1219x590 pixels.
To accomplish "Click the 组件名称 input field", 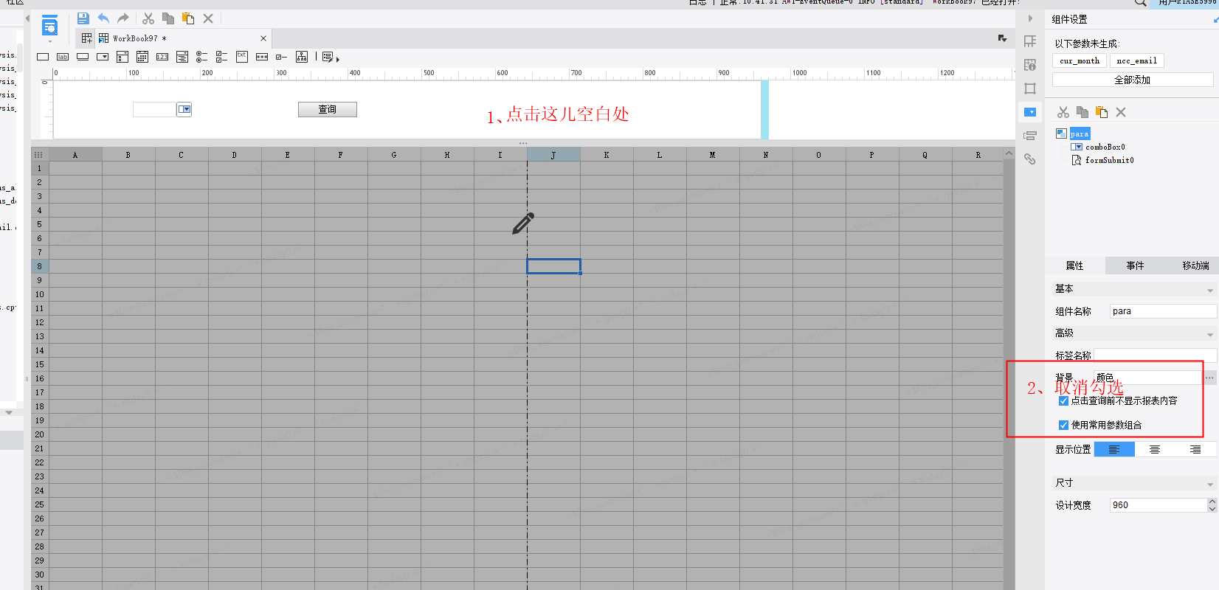I will (1163, 311).
